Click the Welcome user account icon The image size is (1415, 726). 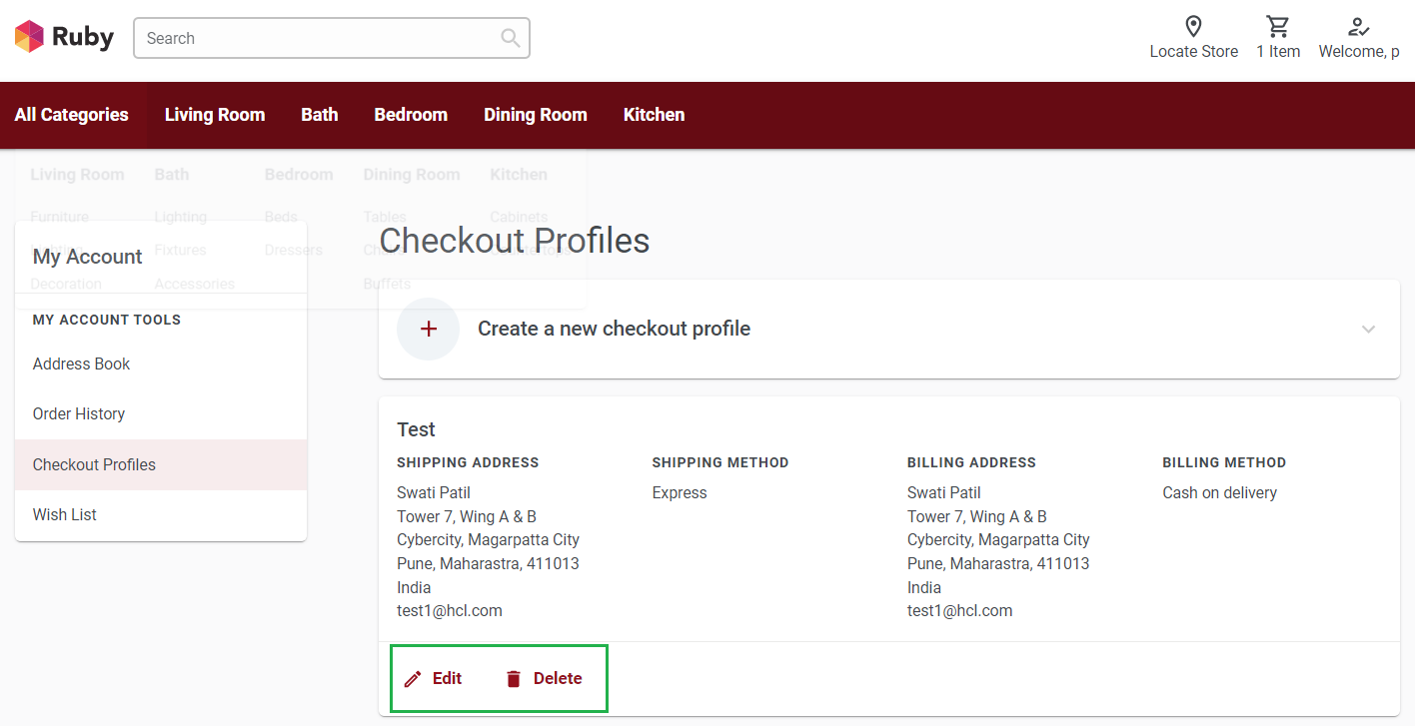(x=1358, y=27)
